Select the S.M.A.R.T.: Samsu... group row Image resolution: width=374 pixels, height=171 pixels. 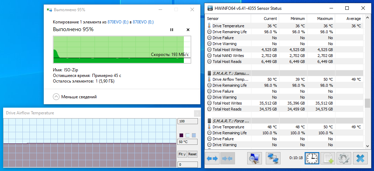(x=284, y=73)
